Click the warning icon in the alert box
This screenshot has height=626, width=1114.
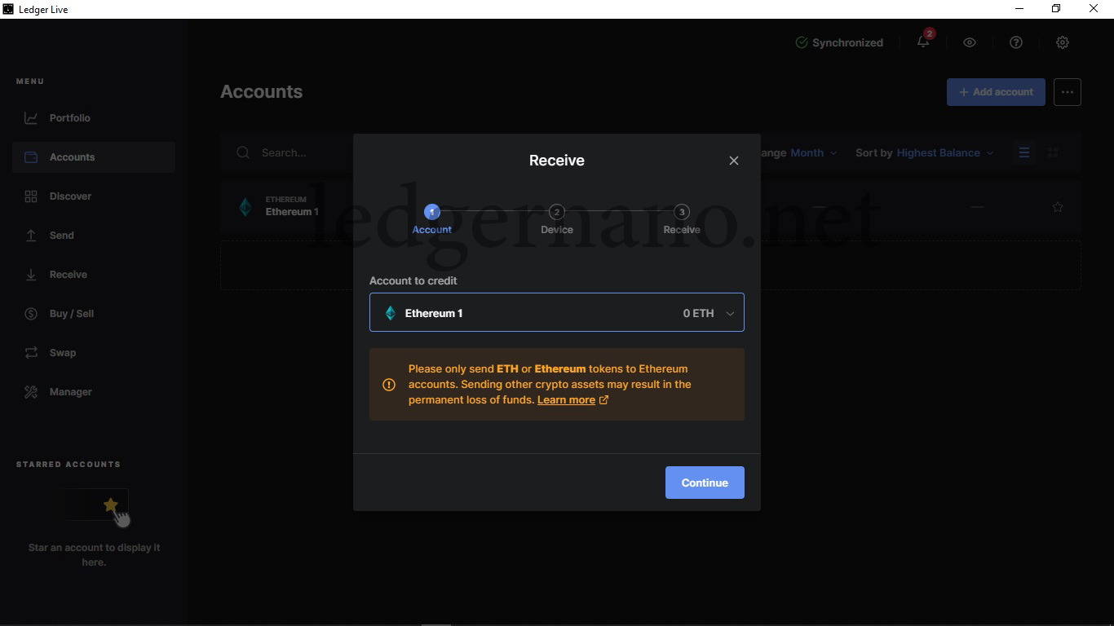389,385
